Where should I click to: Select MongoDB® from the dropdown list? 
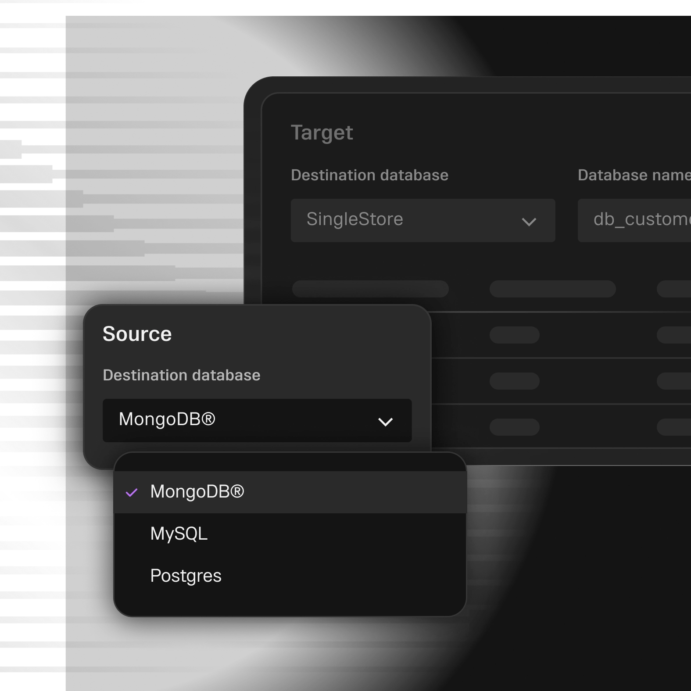click(290, 492)
